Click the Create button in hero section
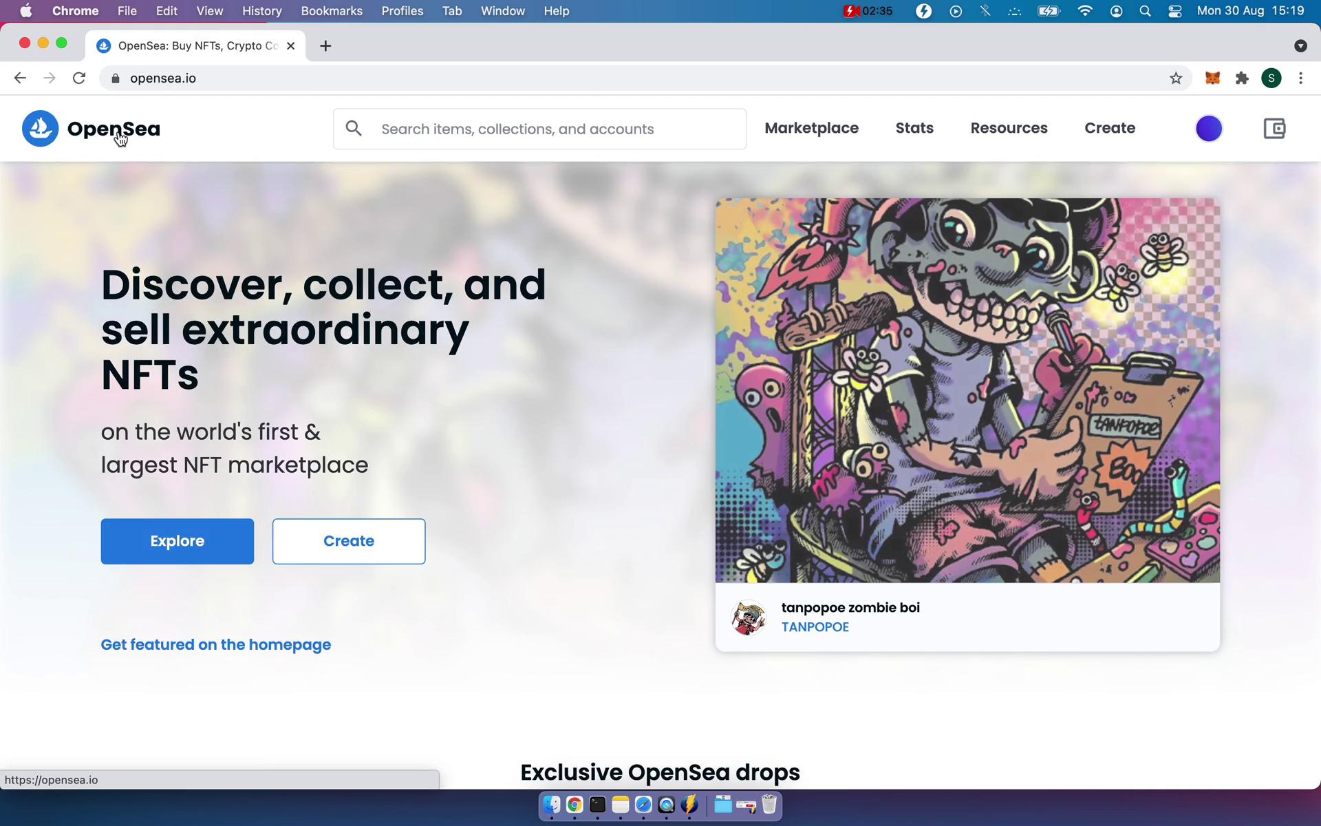The image size is (1321, 826). (x=348, y=540)
